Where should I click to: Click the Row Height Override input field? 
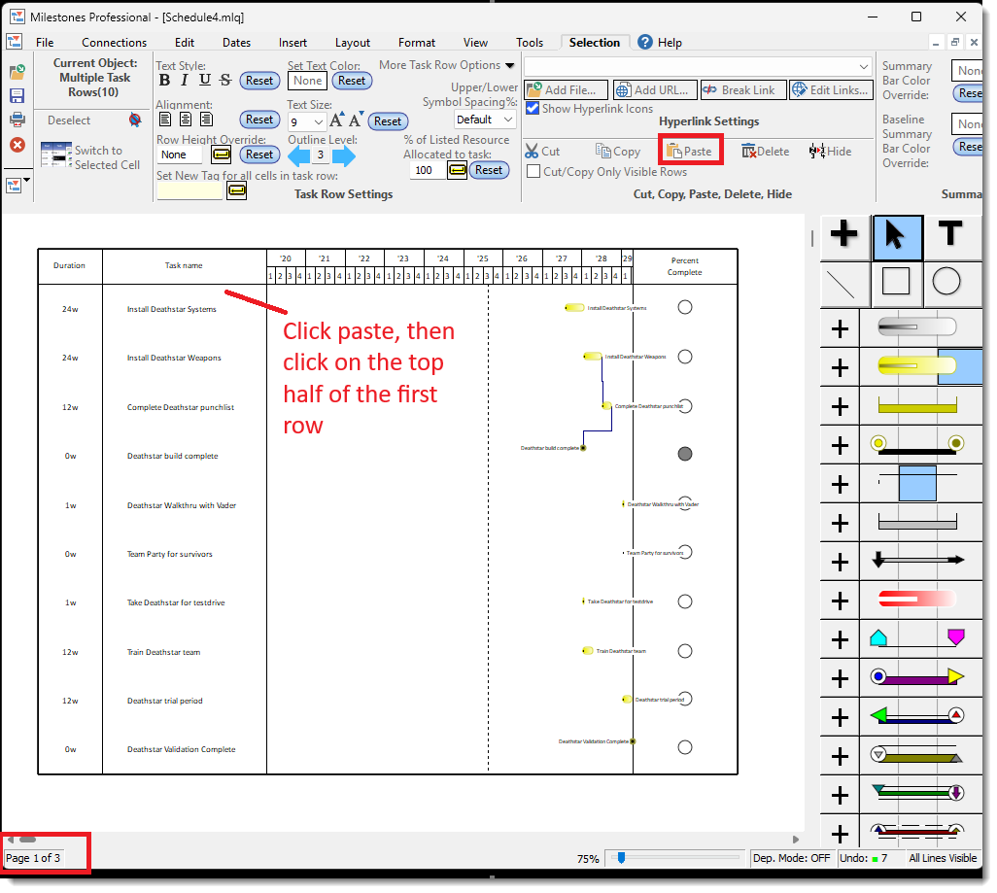[x=179, y=155]
